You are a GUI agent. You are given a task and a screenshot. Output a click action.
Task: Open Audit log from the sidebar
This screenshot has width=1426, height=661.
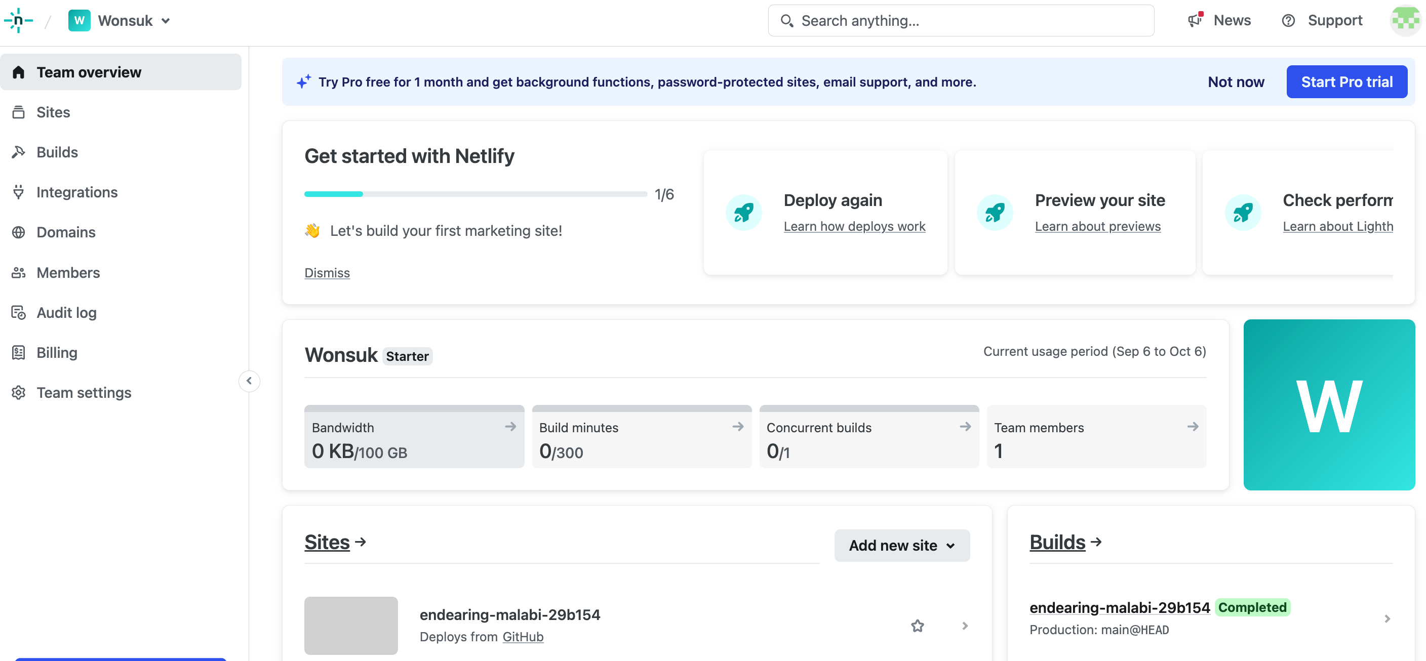click(x=66, y=312)
